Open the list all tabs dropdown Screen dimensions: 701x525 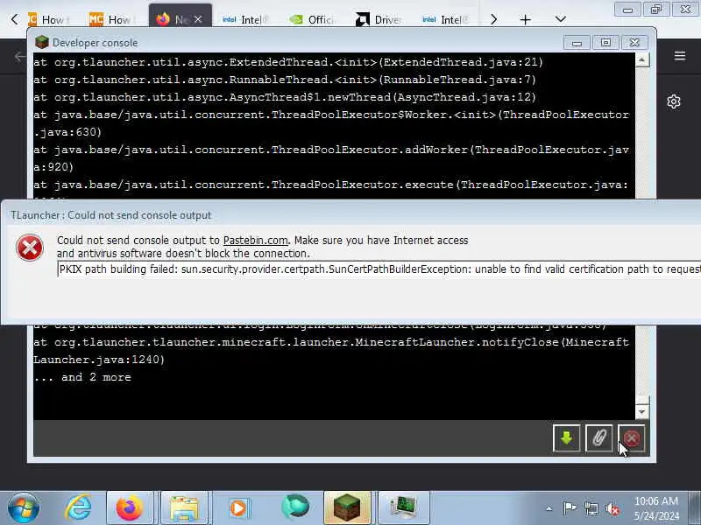561,19
